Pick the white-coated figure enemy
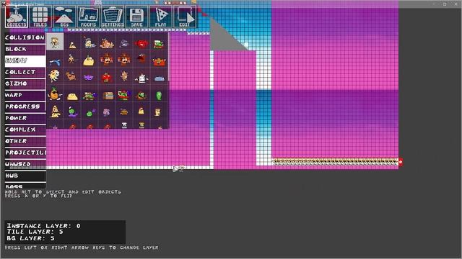 pos(141,78)
